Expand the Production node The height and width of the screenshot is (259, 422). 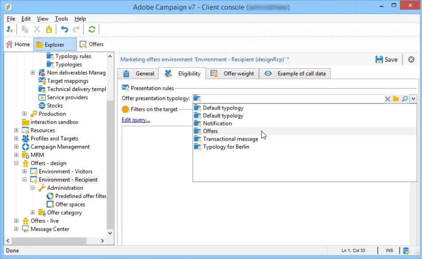(24, 114)
